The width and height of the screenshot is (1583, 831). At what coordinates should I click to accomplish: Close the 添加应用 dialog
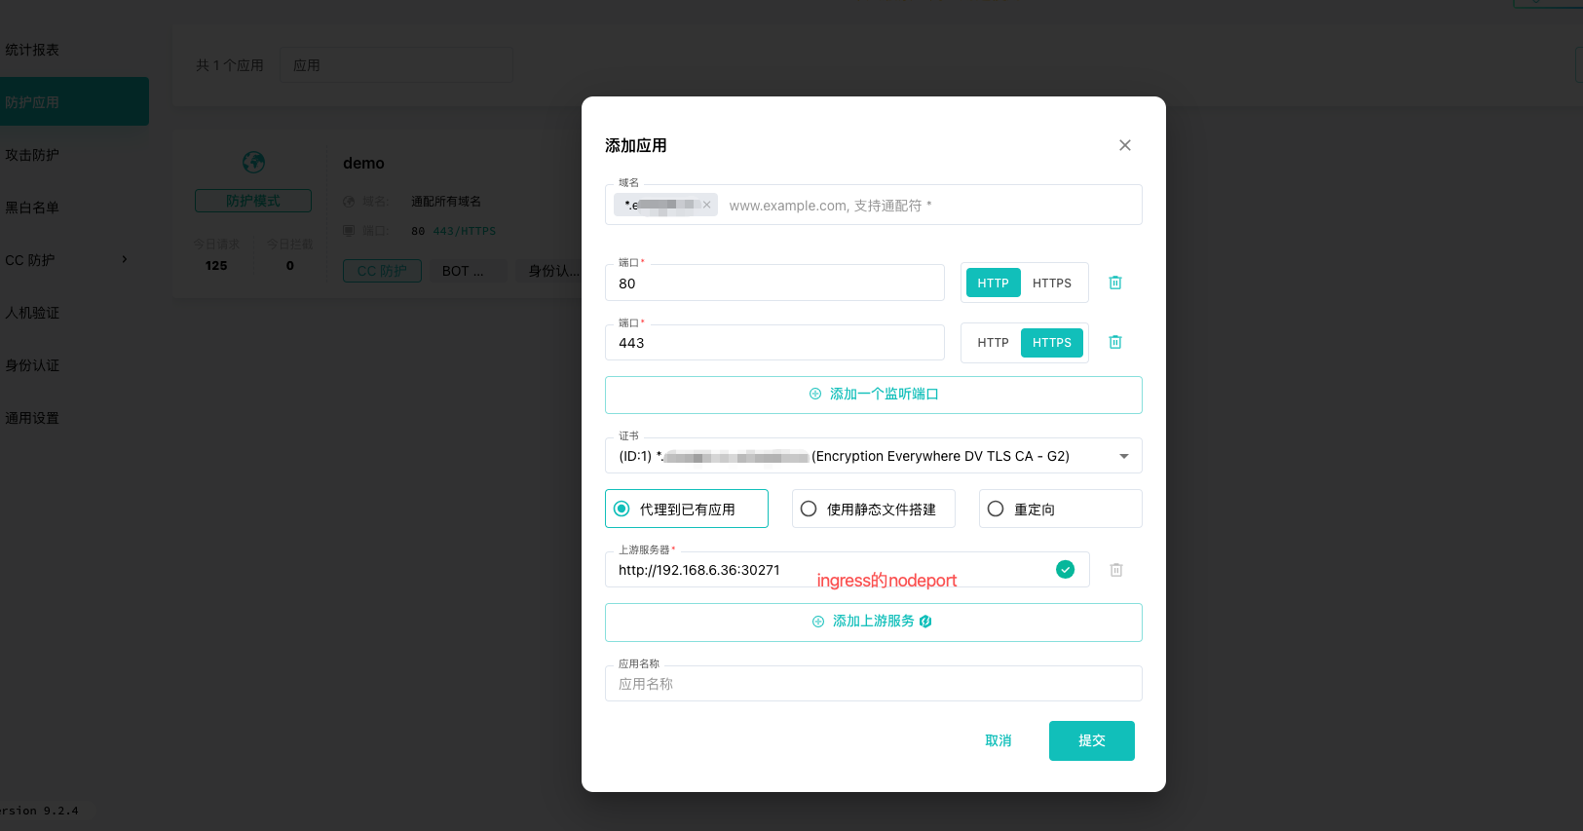point(1125,145)
